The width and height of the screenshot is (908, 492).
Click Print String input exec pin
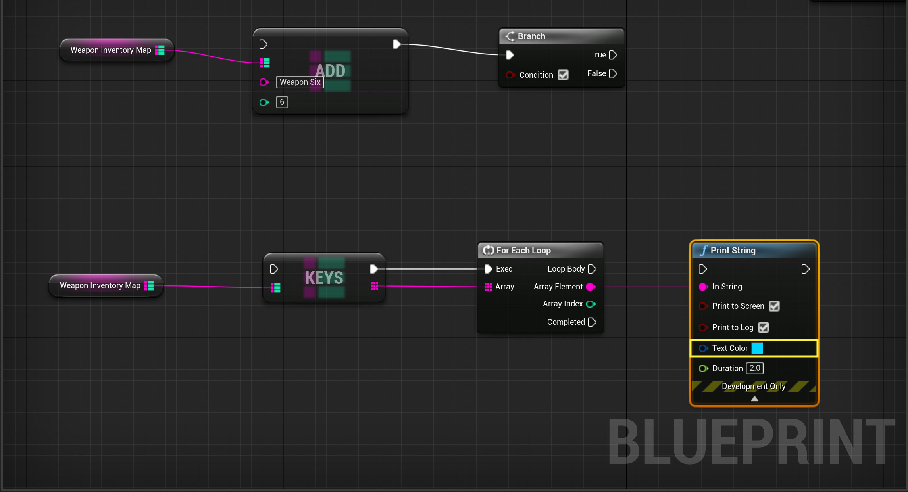702,269
